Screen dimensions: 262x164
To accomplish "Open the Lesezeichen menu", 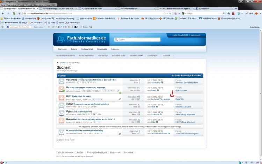I will click(39, 5).
